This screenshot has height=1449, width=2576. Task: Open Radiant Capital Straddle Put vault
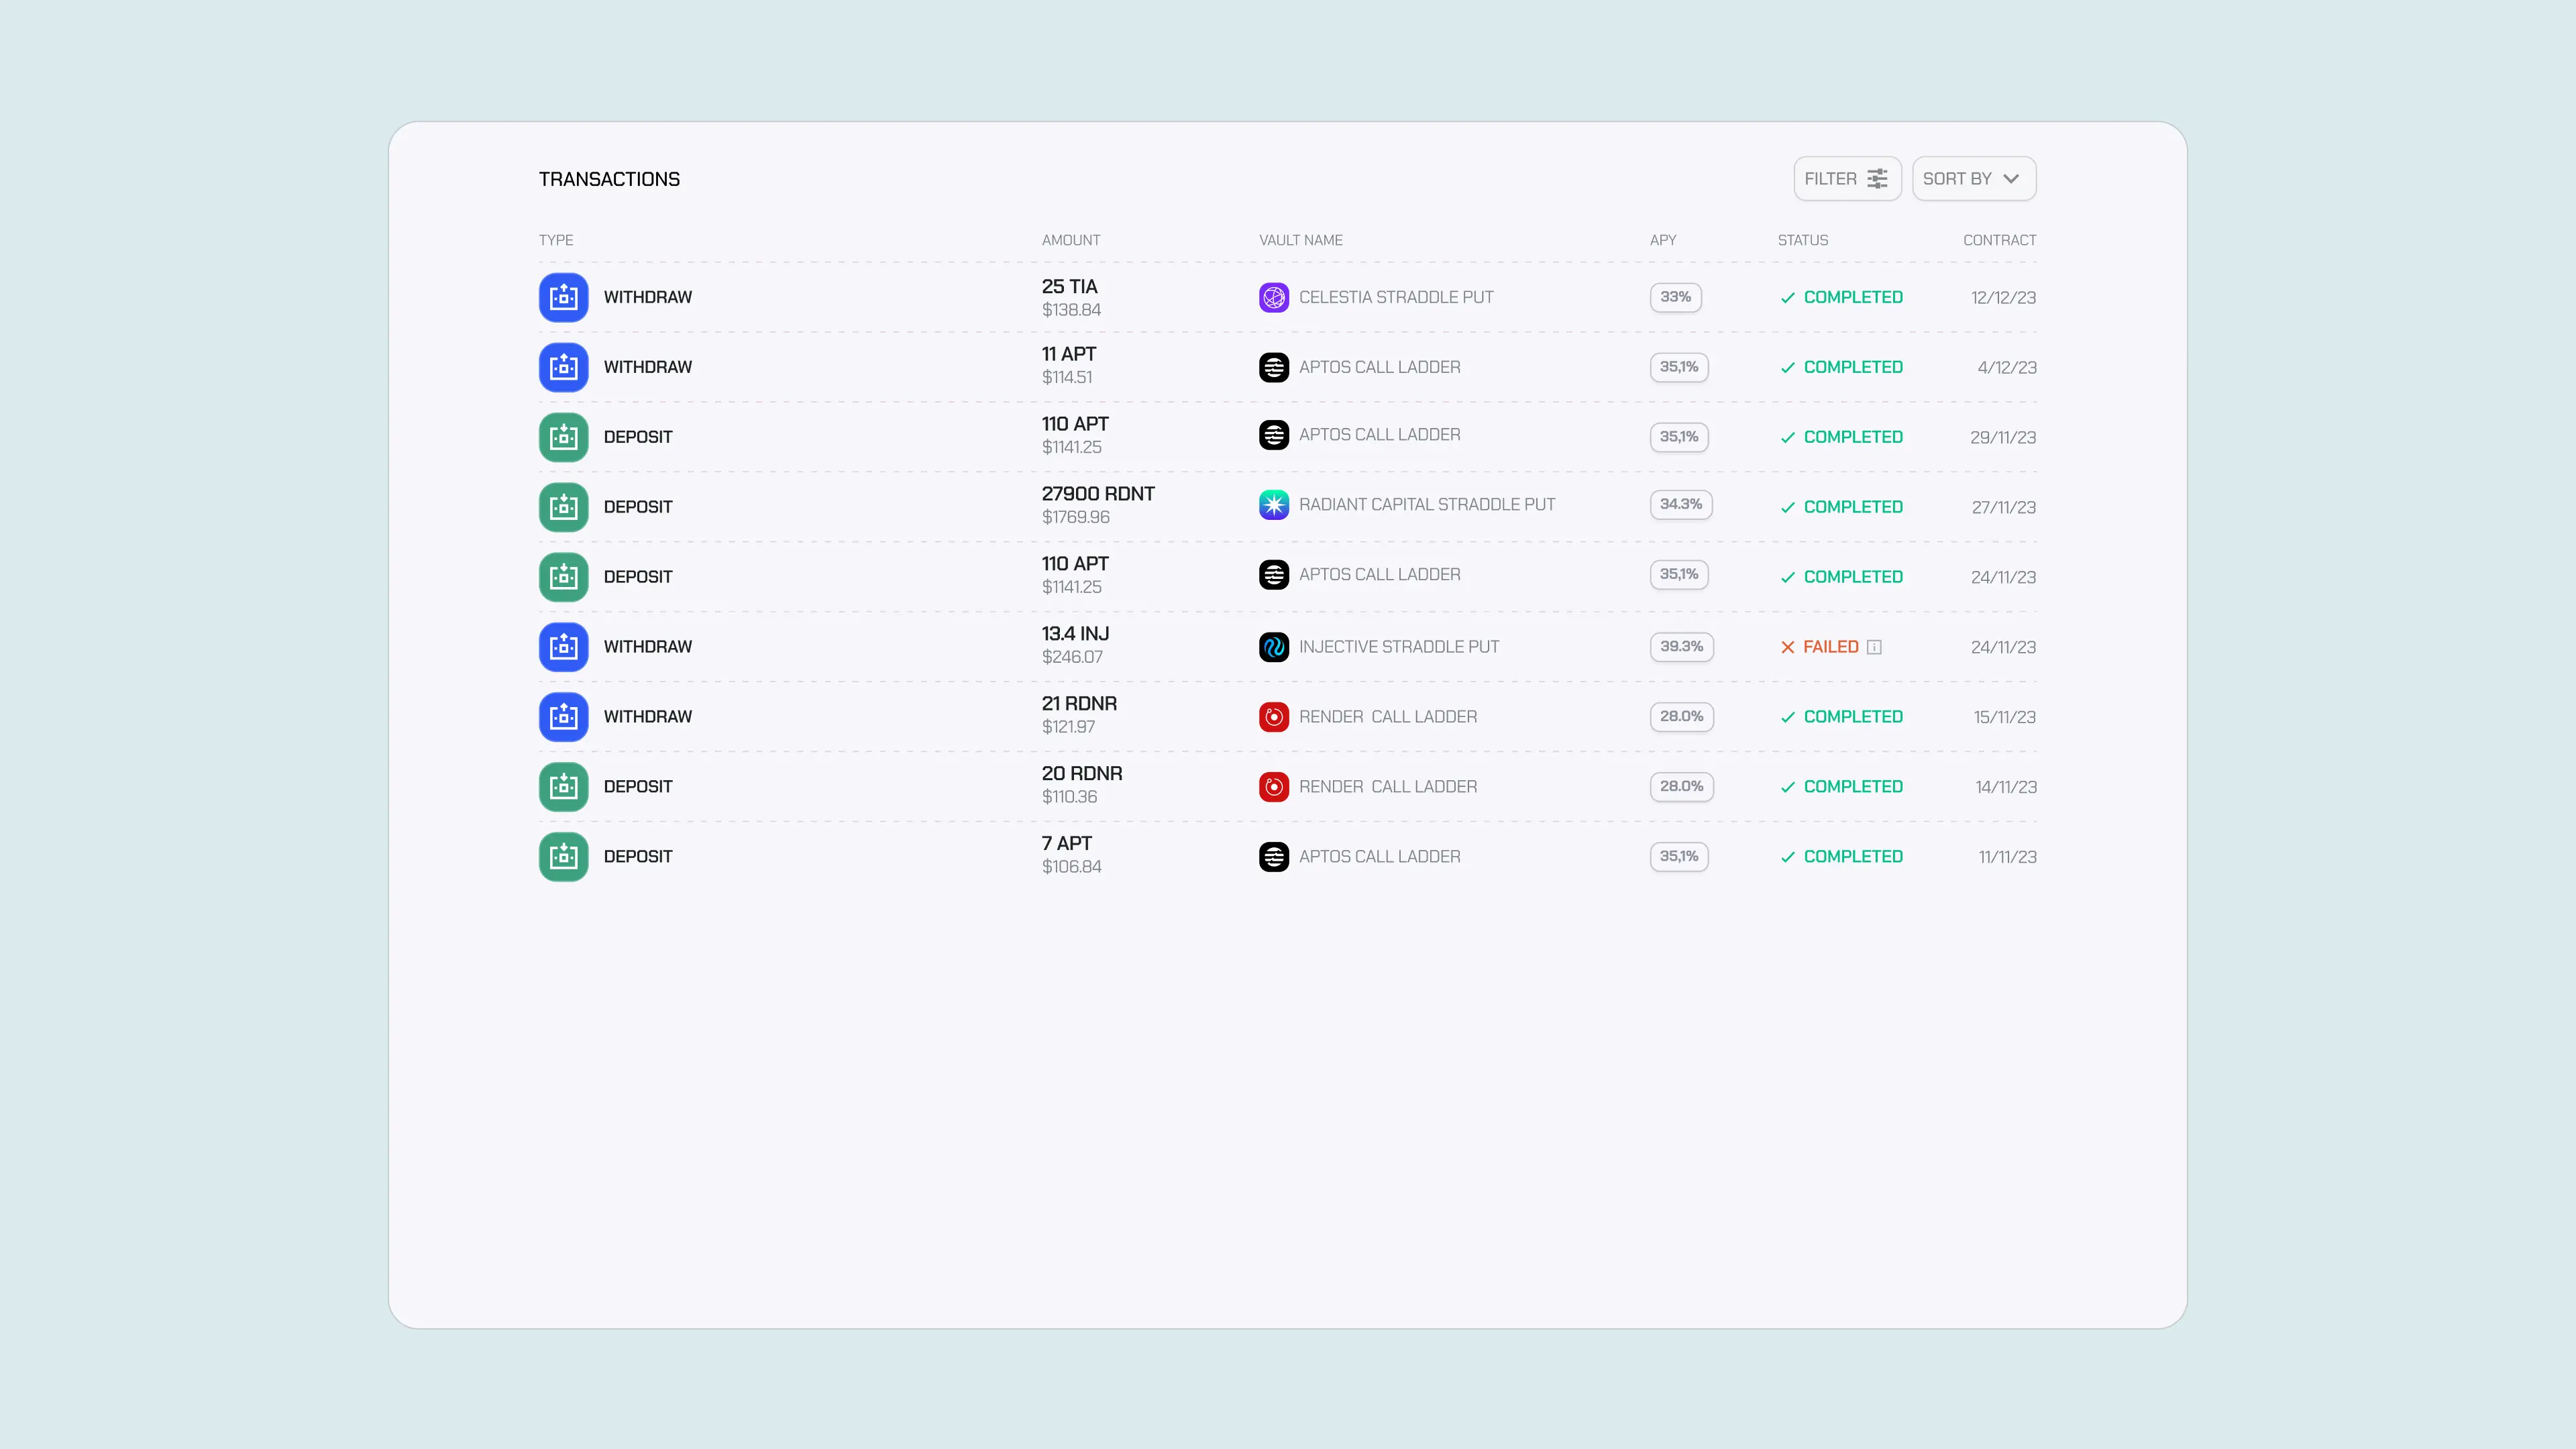1427,505
